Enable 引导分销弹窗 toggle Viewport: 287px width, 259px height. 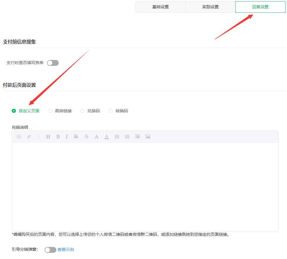pos(50,250)
